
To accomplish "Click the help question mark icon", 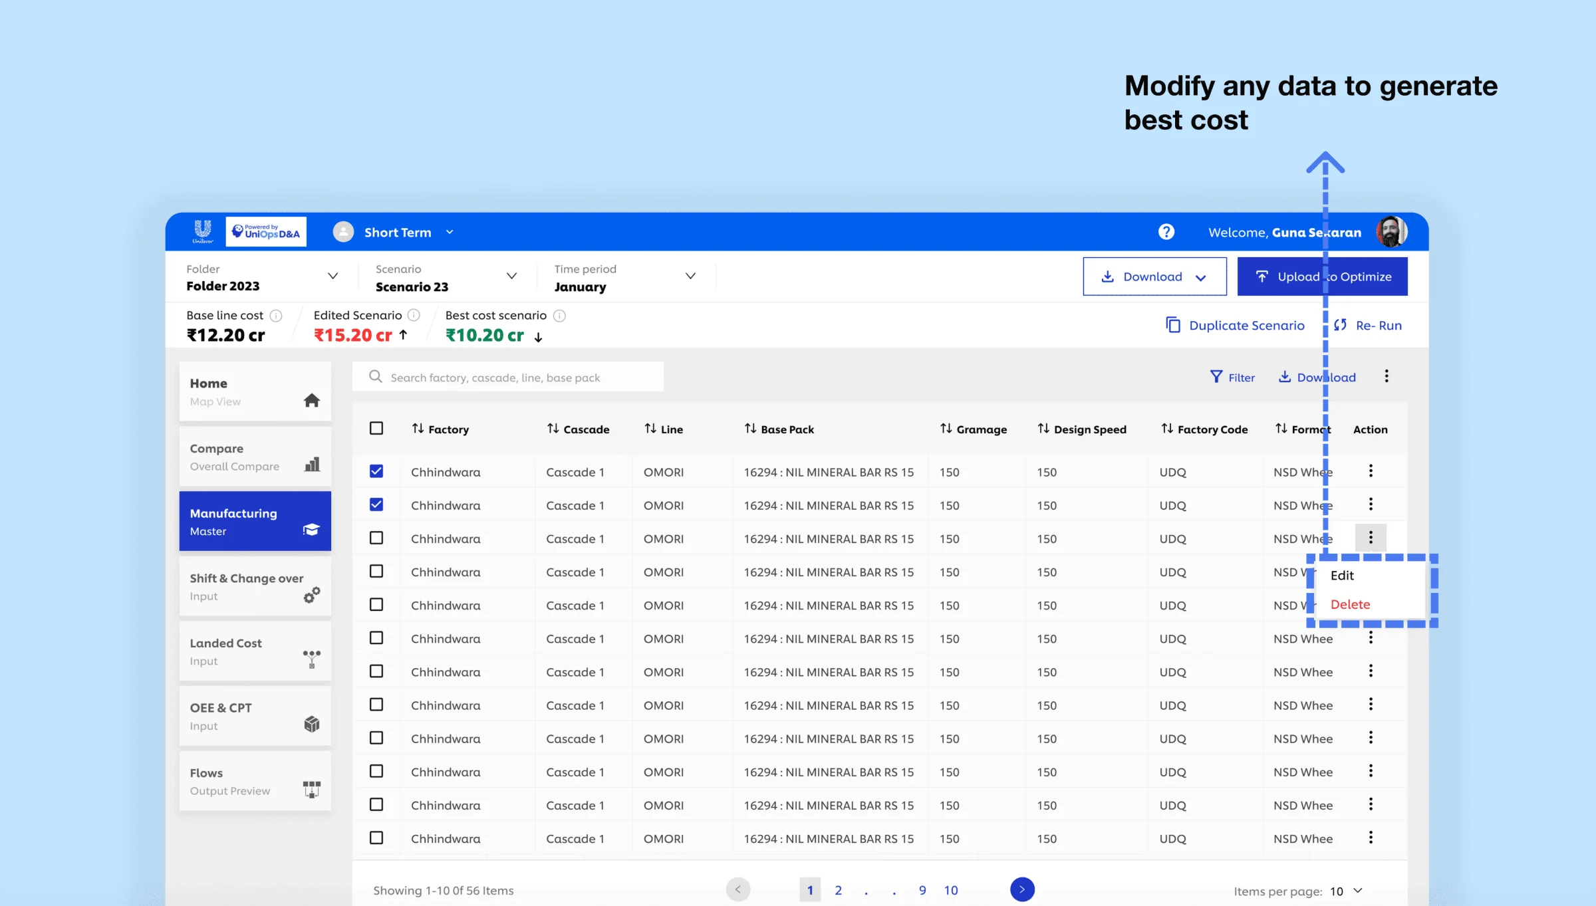I will 1166,231.
